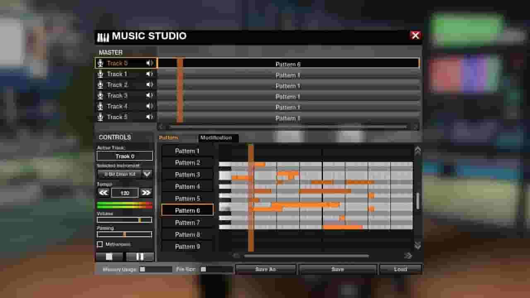Screen dimensions: 530x298
Task: Click the speaker icon beside Track 5
Action: [150, 117]
